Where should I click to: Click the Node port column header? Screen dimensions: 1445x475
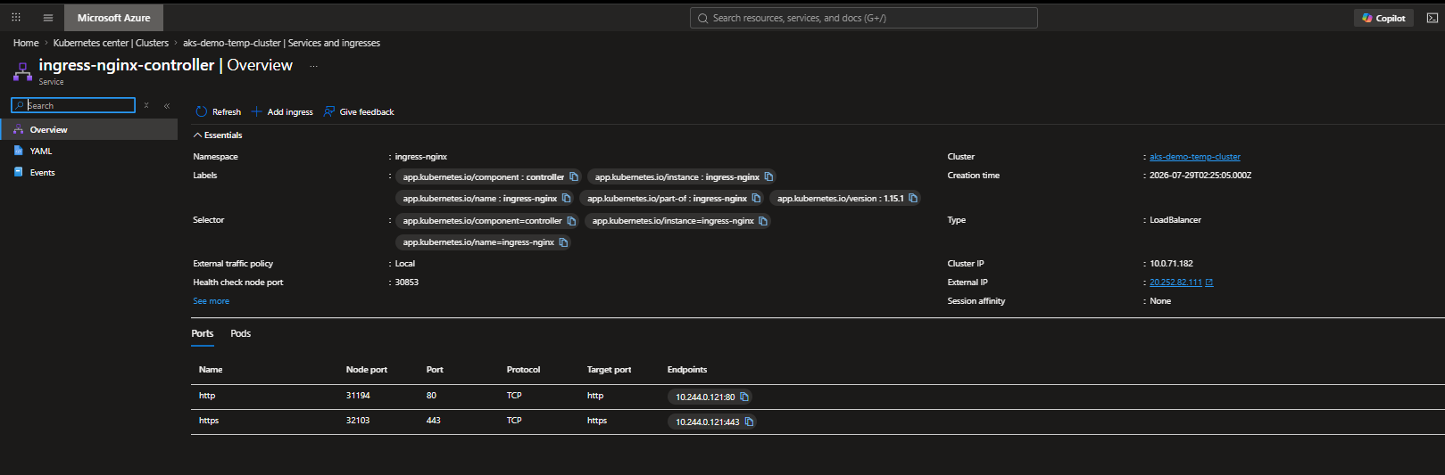coord(367,370)
